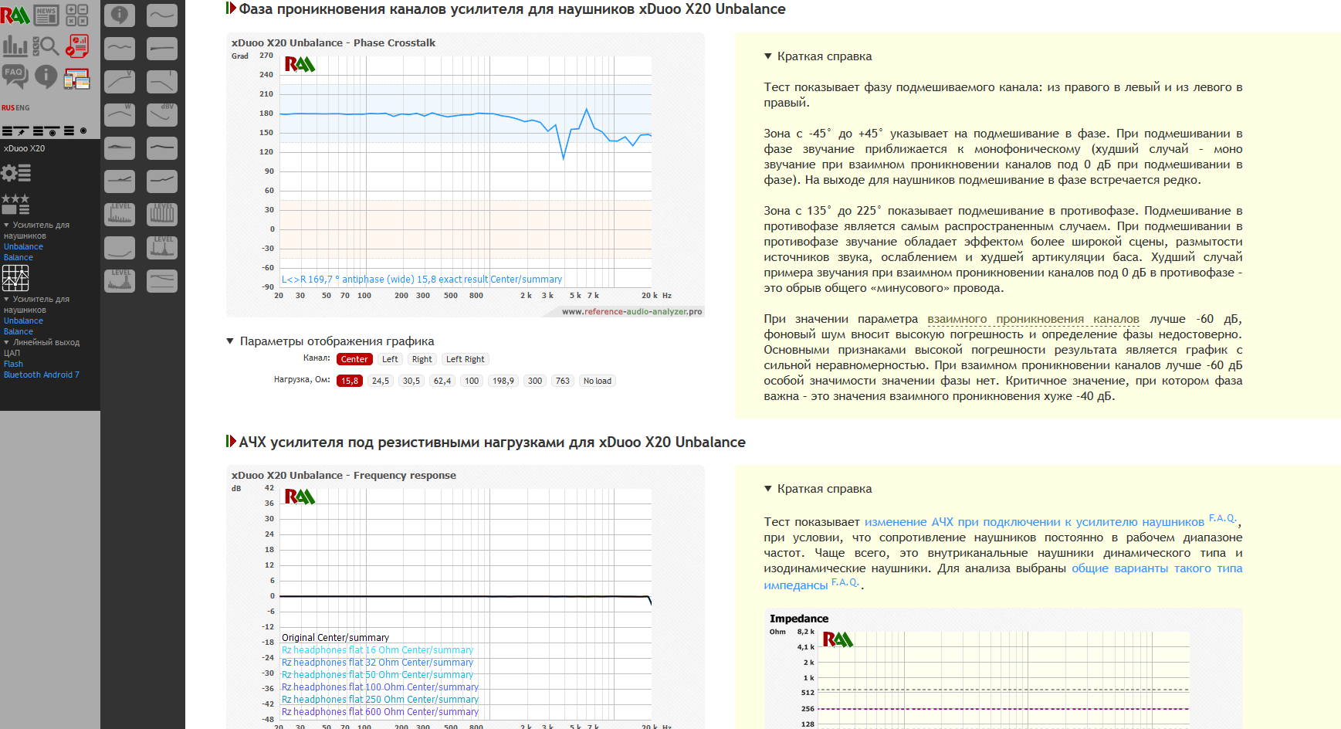
Task: Open the bar chart statistics icon
Action: pos(15,46)
